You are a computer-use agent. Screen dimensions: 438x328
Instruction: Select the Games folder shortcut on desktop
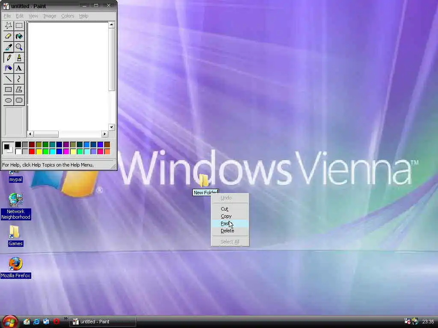15,236
